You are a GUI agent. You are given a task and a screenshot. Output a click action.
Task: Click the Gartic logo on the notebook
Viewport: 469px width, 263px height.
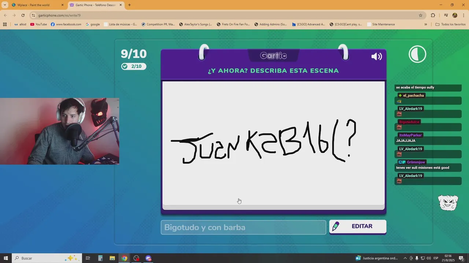(x=273, y=56)
